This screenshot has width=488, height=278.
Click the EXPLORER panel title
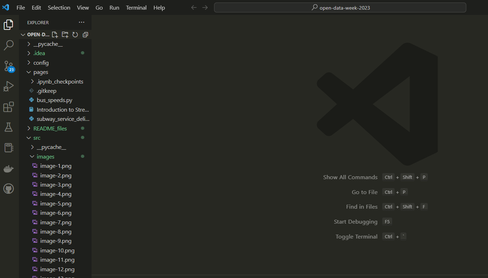(38, 22)
